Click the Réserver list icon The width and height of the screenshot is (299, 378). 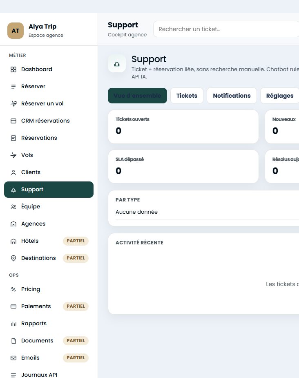pos(13,87)
